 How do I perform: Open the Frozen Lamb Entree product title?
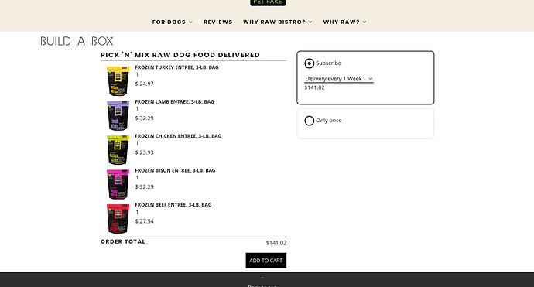pyautogui.click(x=174, y=102)
